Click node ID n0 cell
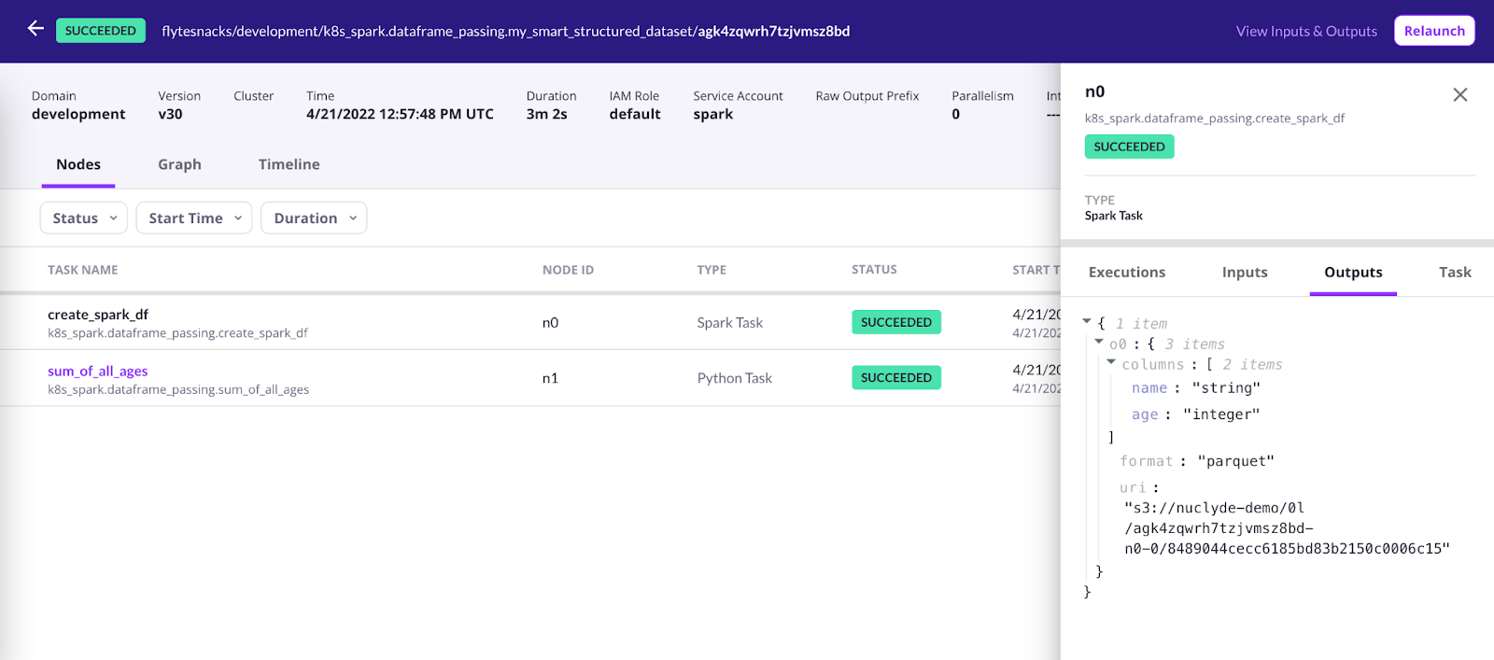Image resolution: width=1494 pixels, height=660 pixels. [550, 322]
